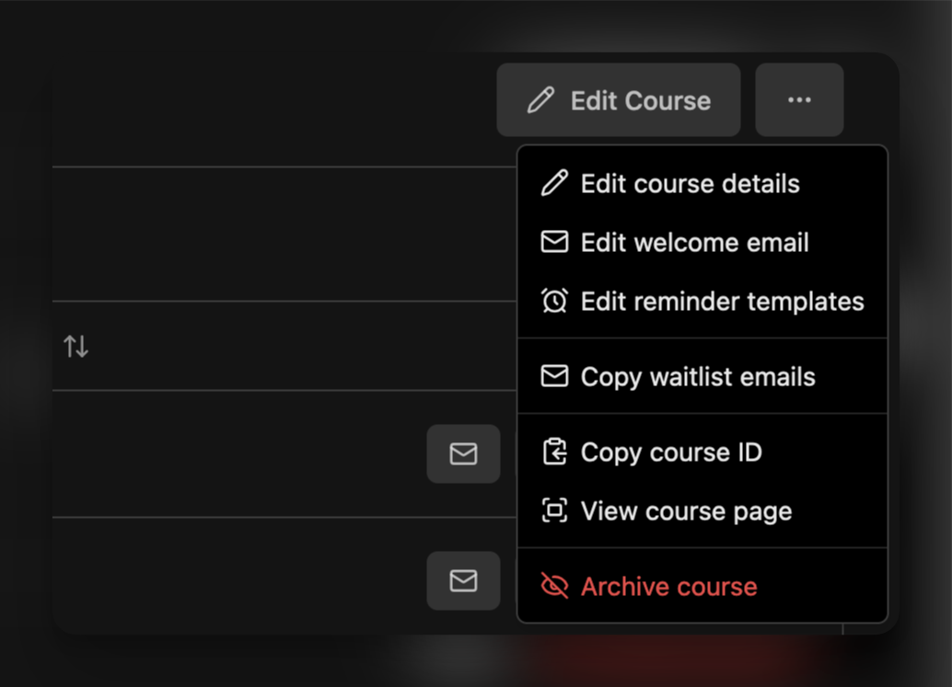
Task: Click the pencil icon beside Edit course details
Action: [553, 183]
